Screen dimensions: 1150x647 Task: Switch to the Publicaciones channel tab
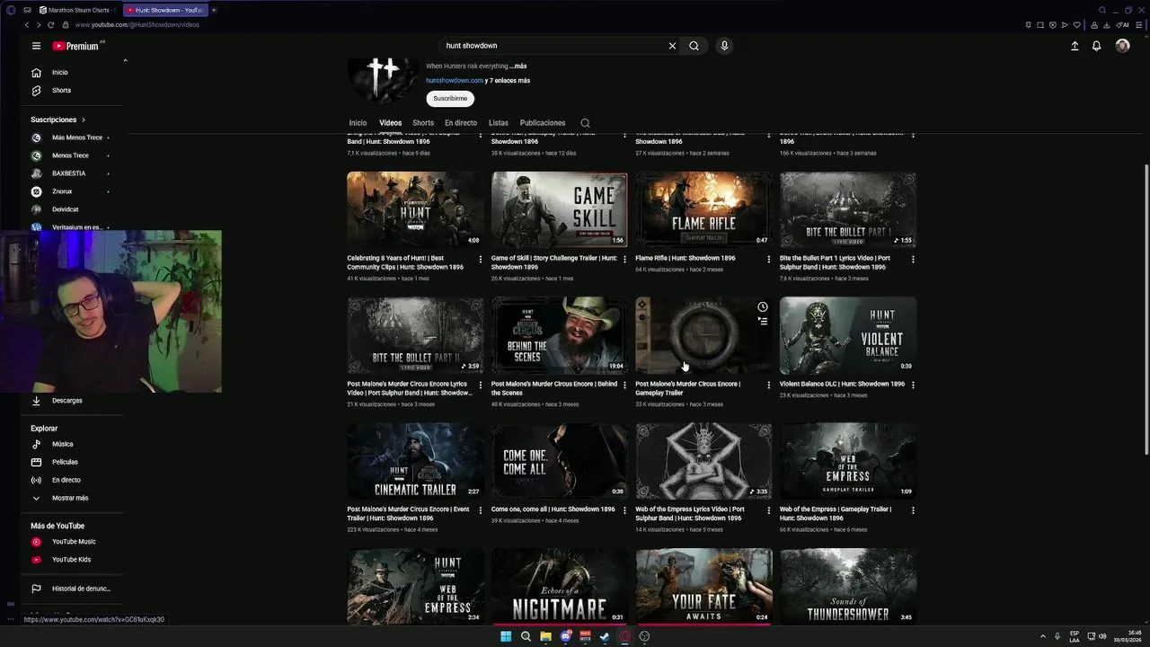coord(543,123)
